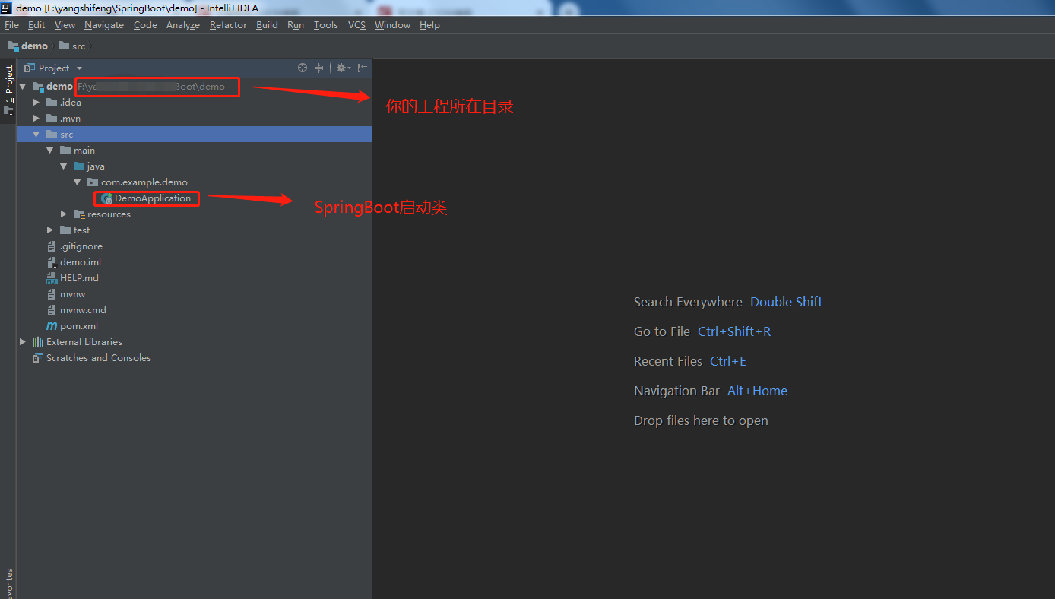Click the resources folder icon
Screen dimensions: 1055x599
pyautogui.click(x=80, y=214)
